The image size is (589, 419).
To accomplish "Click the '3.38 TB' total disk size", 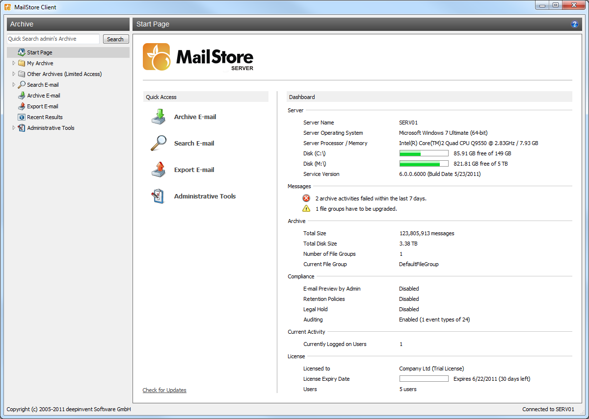I will (x=408, y=244).
